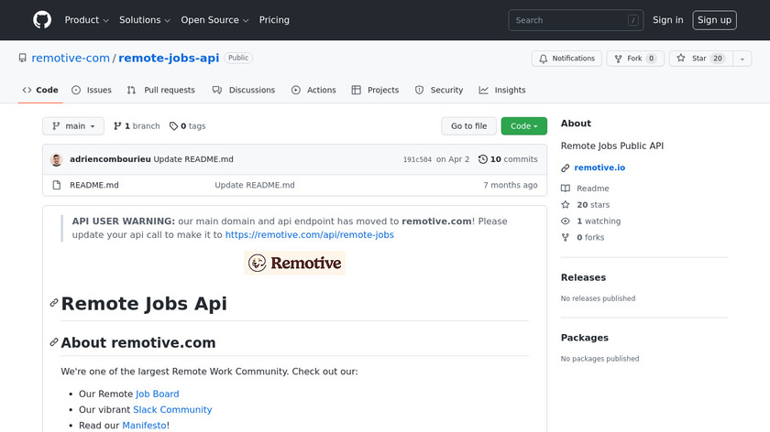Image resolution: width=770 pixels, height=432 pixels.
Task: Expand the Product menu
Action: [87, 20]
